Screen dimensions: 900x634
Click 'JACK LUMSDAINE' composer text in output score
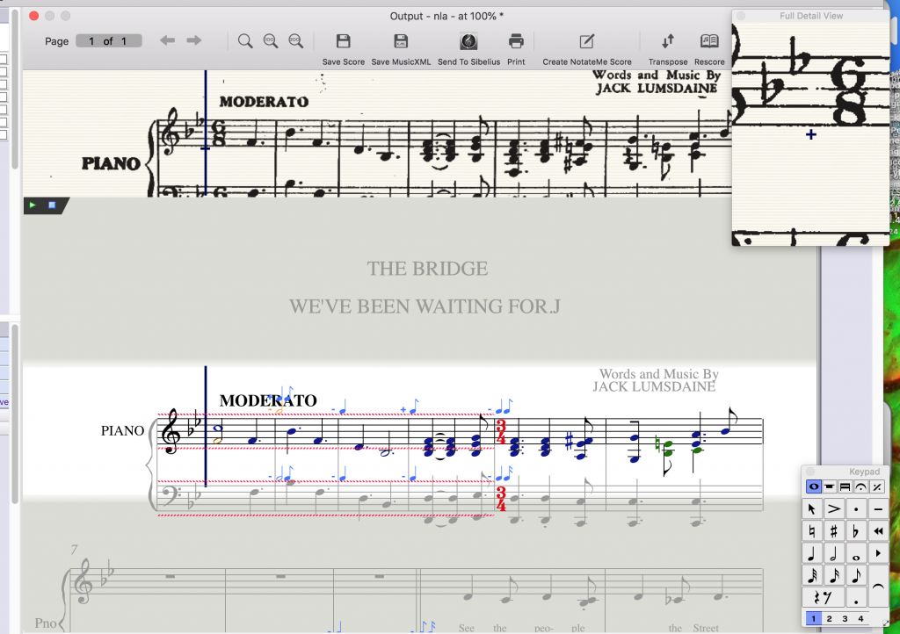[654, 387]
